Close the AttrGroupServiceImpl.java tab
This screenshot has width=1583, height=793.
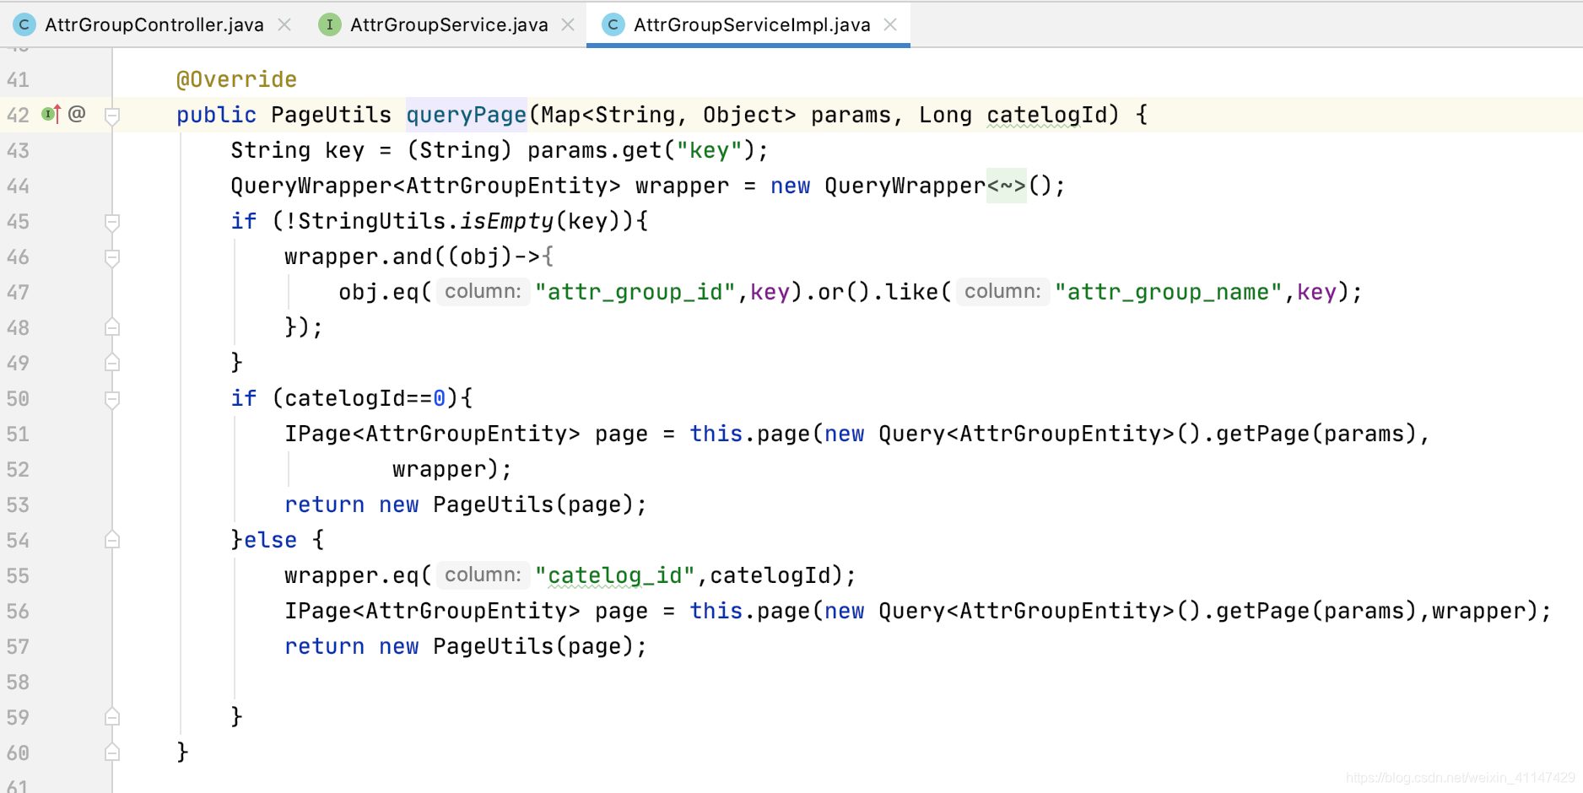click(890, 24)
